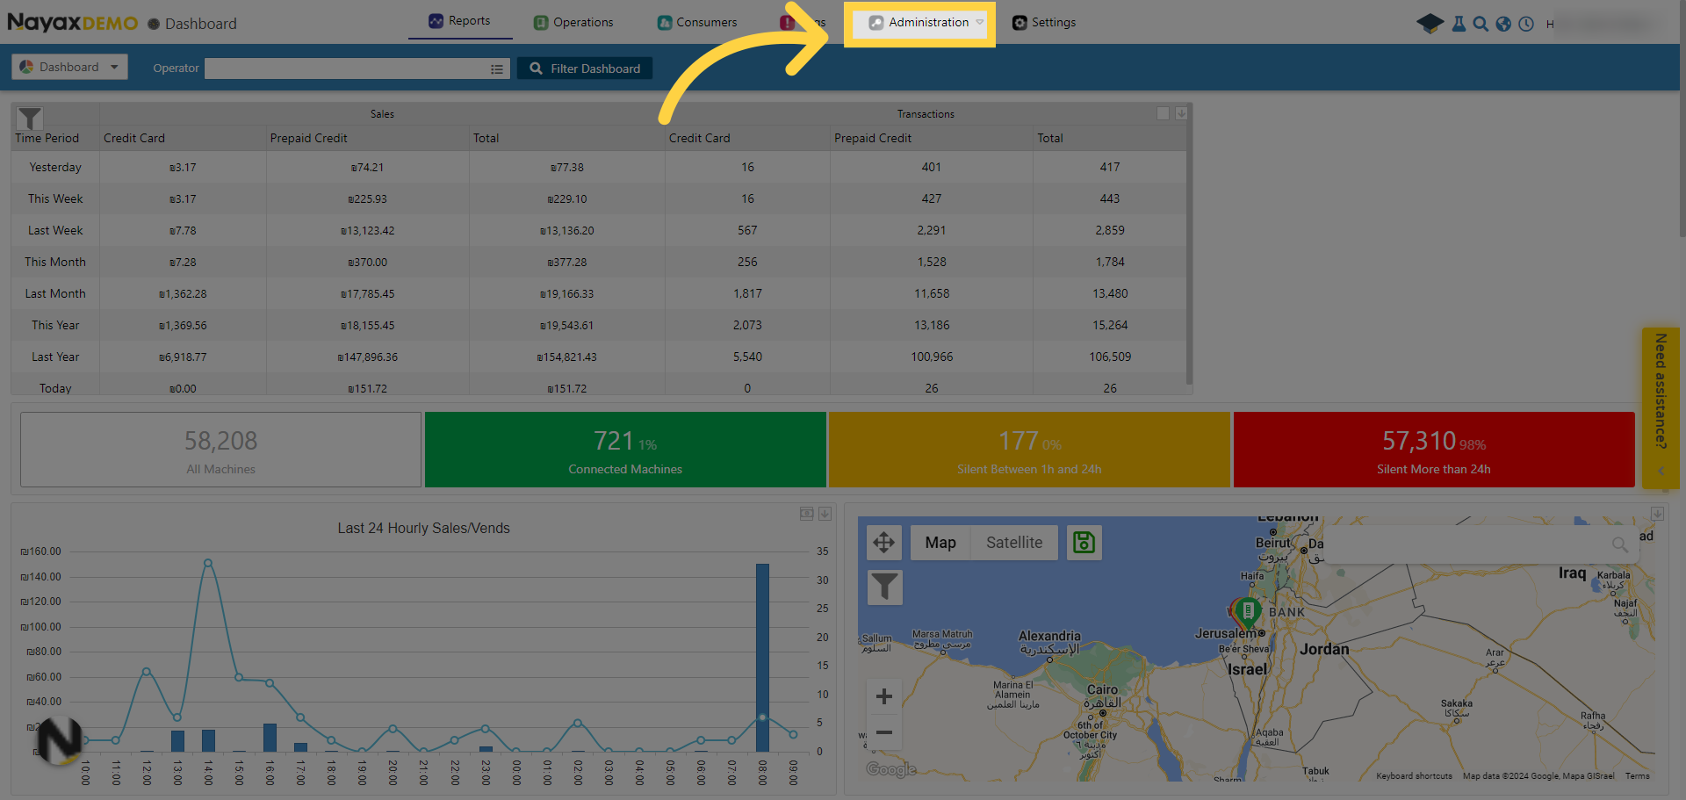Open the Consumers menu

click(697, 23)
